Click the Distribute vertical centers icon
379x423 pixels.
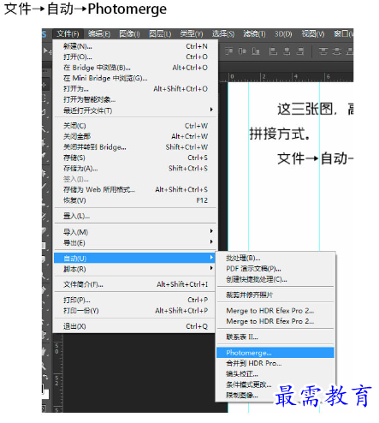click(337, 51)
